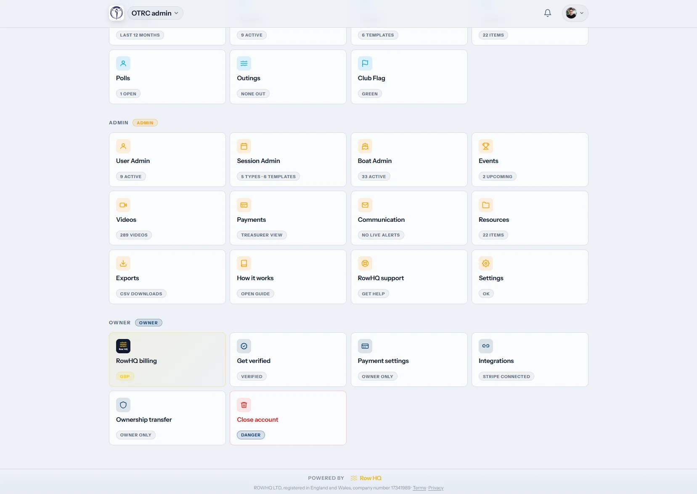The width and height of the screenshot is (697, 494).
Task: Open the Close account card title
Action: (257, 420)
